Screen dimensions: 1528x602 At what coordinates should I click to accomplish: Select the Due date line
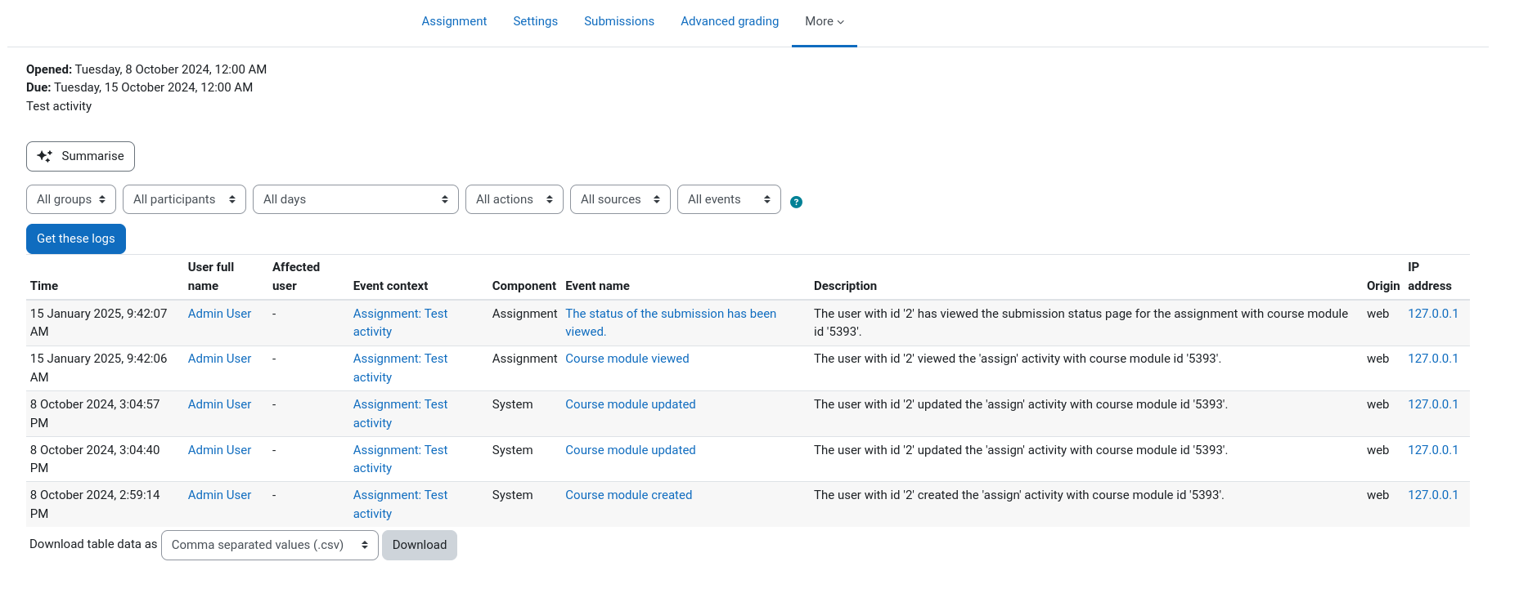(140, 87)
